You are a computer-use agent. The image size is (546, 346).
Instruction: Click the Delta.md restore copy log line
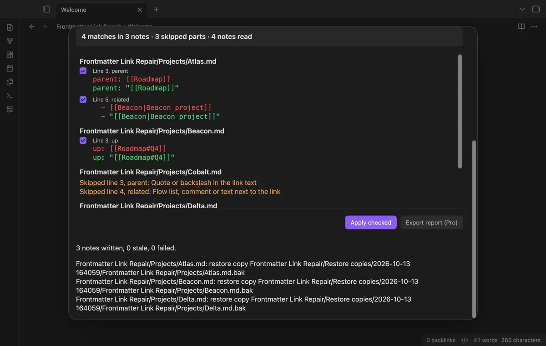(x=243, y=304)
